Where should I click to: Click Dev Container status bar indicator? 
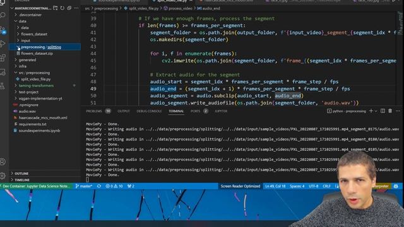[36, 186]
